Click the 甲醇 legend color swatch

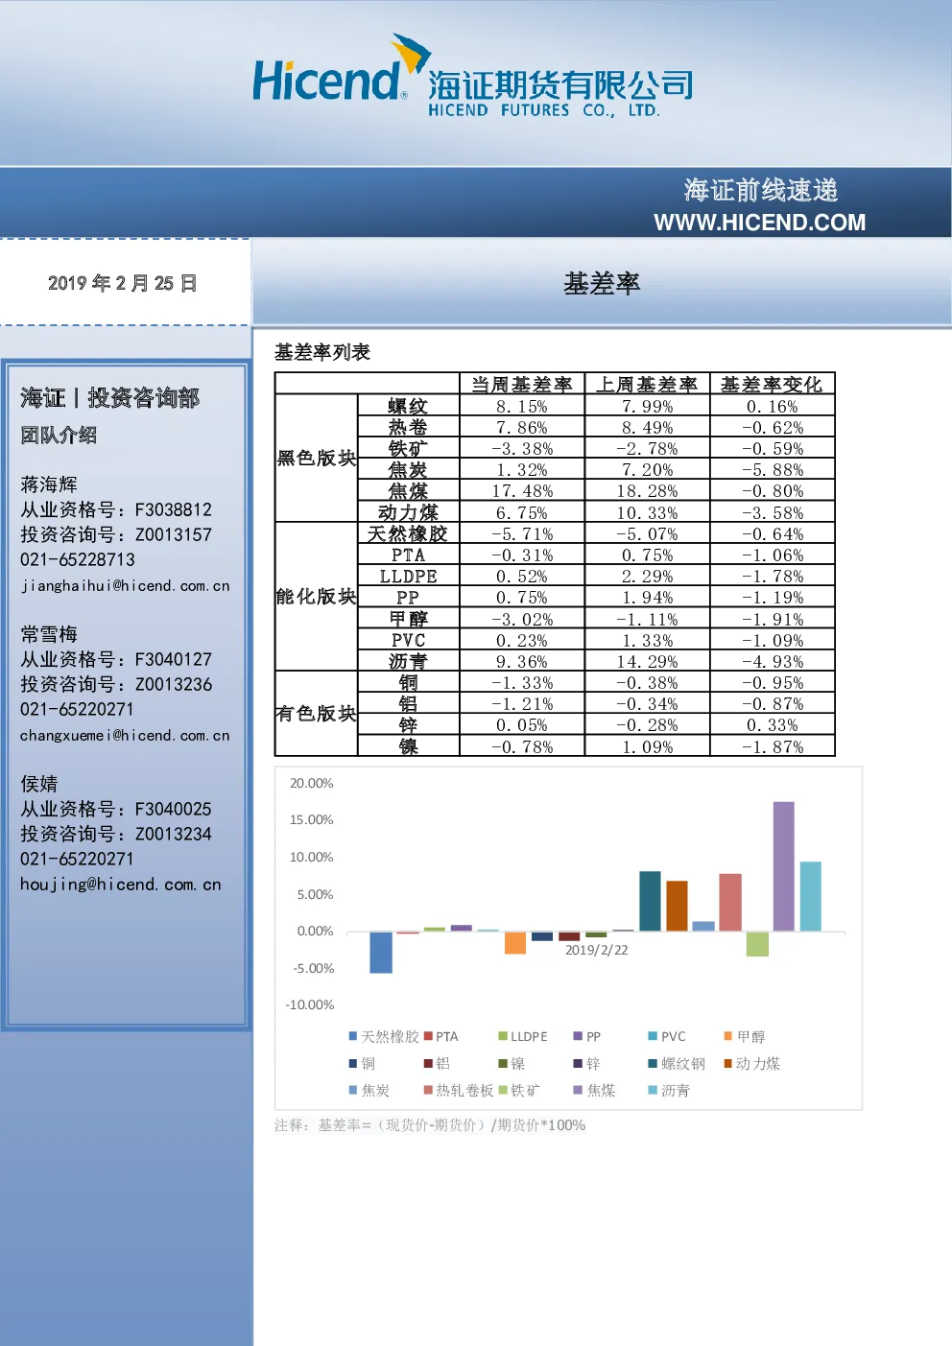pyautogui.click(x=728, y=1036)
